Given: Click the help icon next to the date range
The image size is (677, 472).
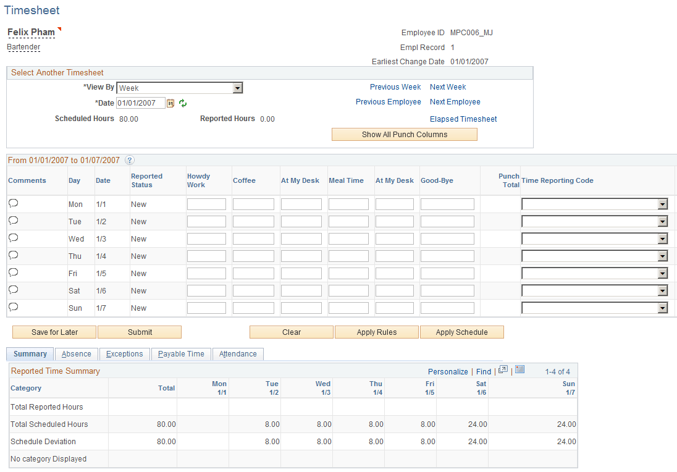Looking at the screenshot, I should (129, 159).
